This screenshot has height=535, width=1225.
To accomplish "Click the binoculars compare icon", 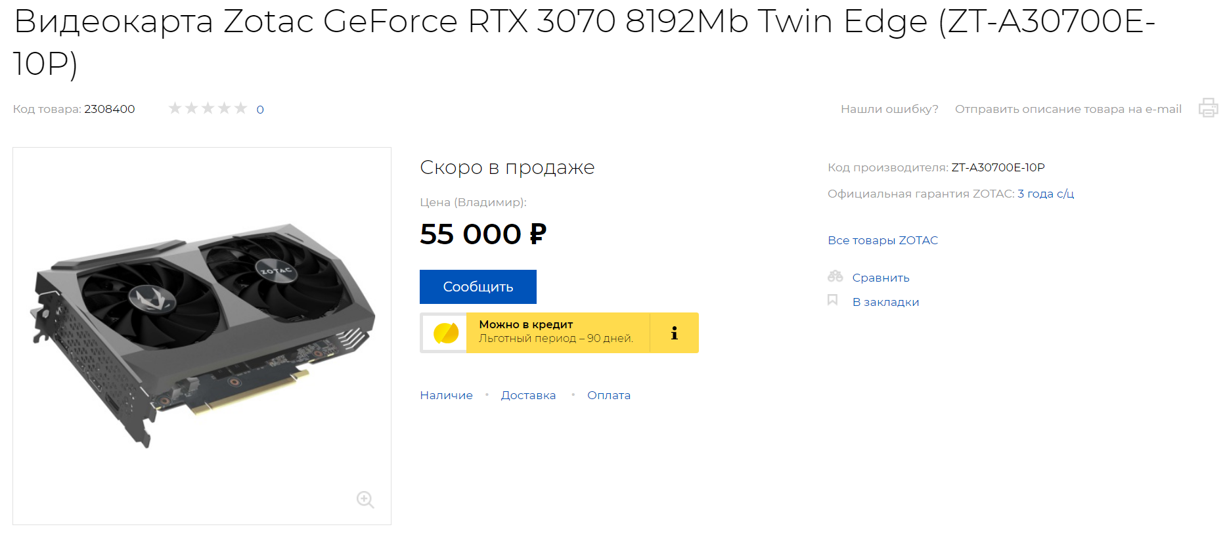I will (x=835, y=276).
